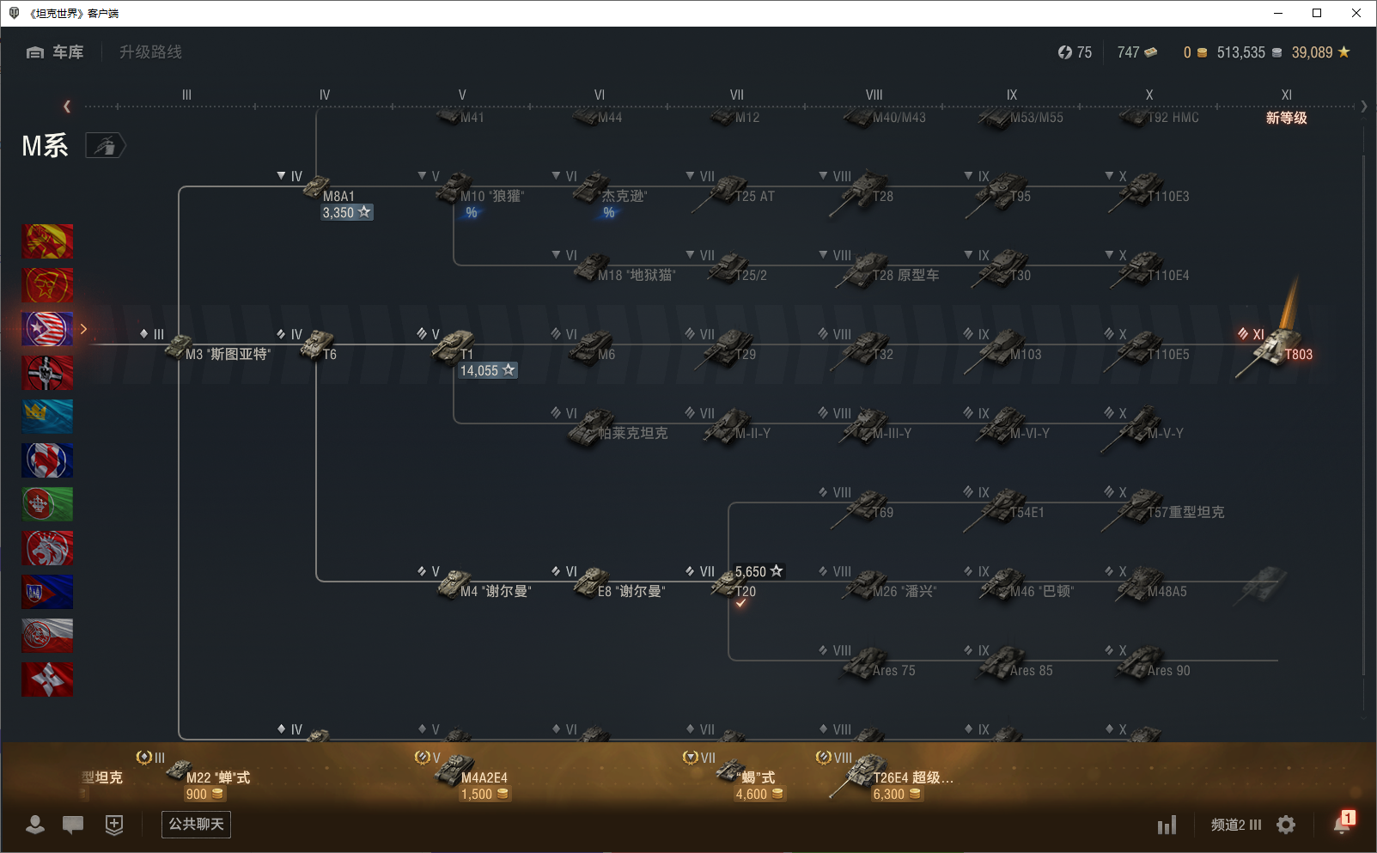Click the server statistics bar-chart icon
The height and width of the screenshot is (853, 1377).
1167,826
